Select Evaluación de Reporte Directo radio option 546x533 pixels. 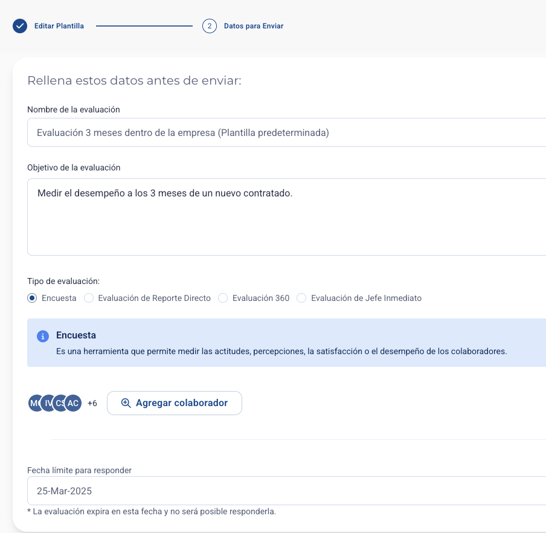89,298
